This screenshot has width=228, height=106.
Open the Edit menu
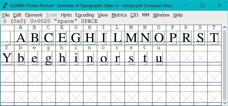point(17,15)
